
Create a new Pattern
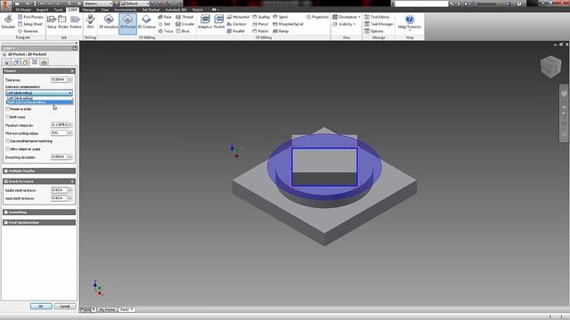pyautogui.click(x=75, y=22)
